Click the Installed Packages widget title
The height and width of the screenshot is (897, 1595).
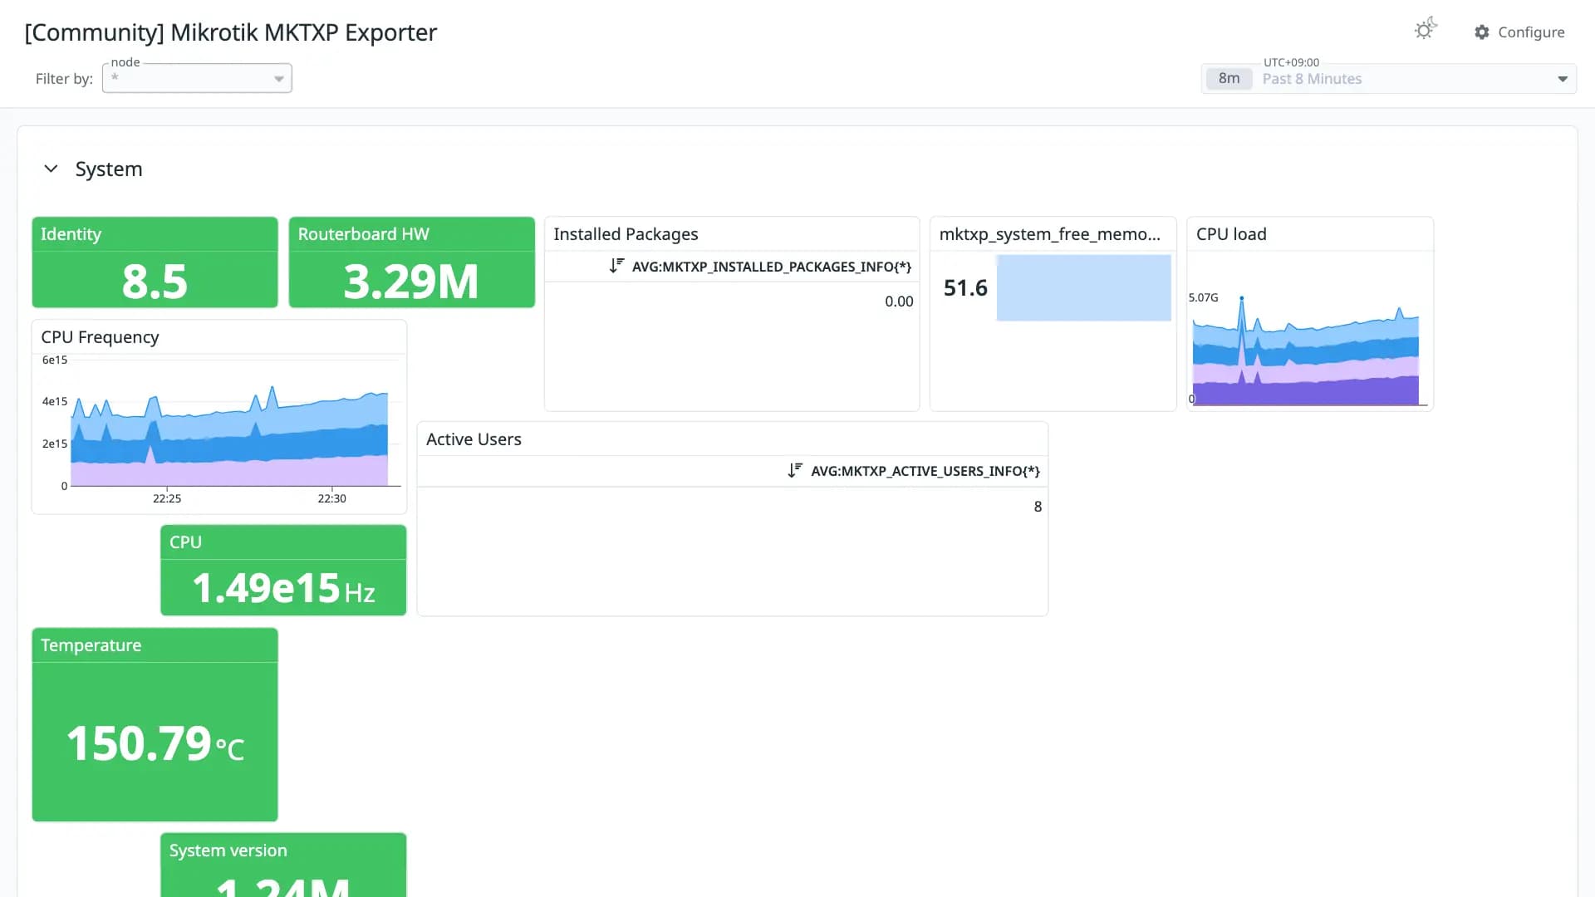pos(626,234)
